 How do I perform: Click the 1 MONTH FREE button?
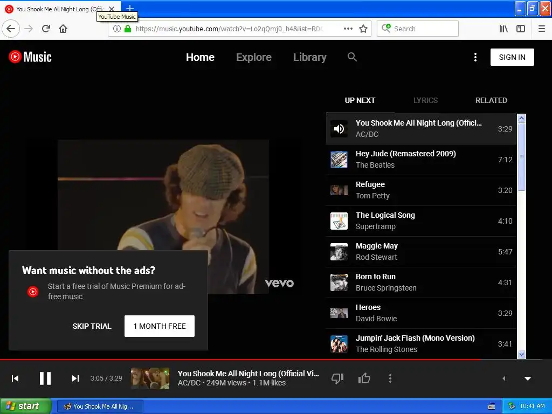(x=160, y=326)
